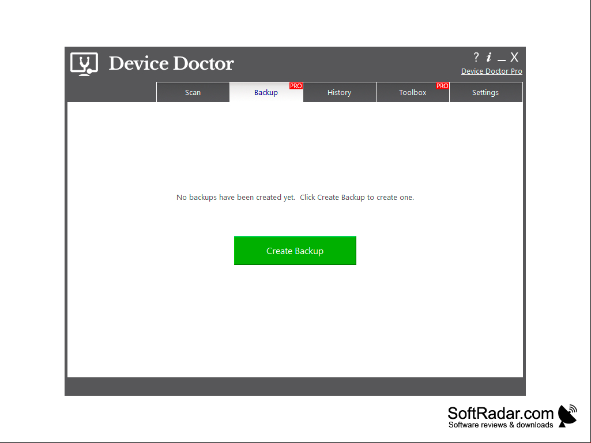Click the green Create Backup button
The height and width of the screenshot is (443, 591).
pos(295,251)
